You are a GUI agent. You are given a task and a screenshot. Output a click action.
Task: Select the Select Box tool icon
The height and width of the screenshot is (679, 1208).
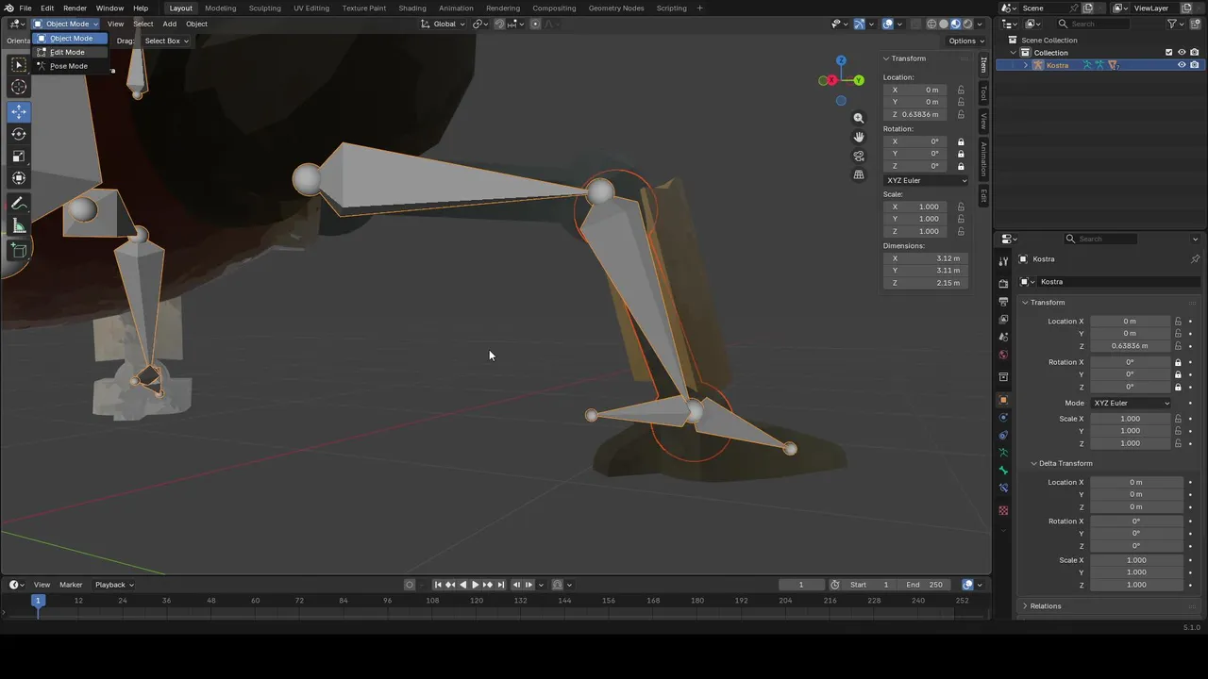[19, 64]
